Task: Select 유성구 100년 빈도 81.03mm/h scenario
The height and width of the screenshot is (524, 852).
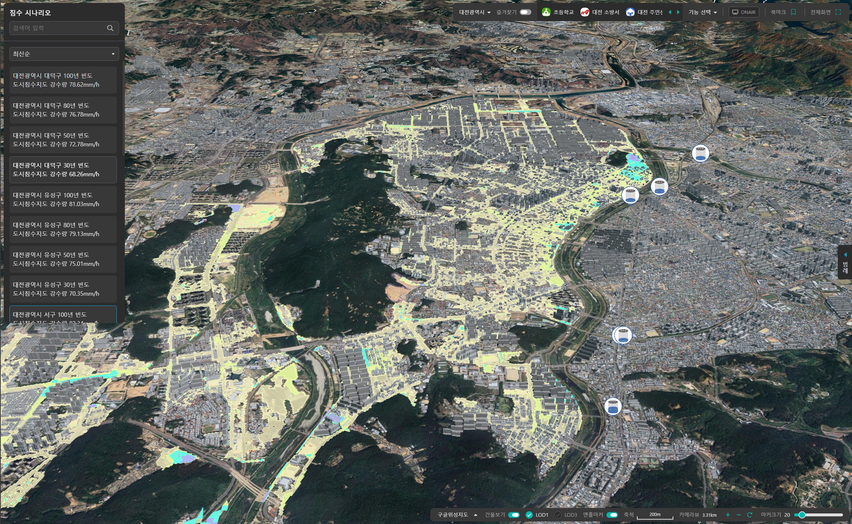Action: pyautogui.click(x=63, y=200)
